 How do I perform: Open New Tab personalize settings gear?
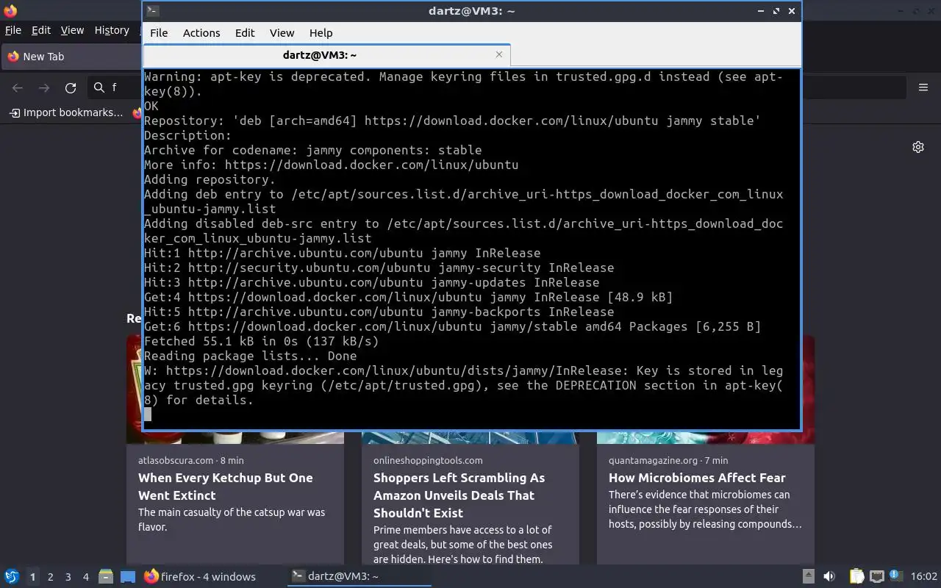(x=918, y=147)
